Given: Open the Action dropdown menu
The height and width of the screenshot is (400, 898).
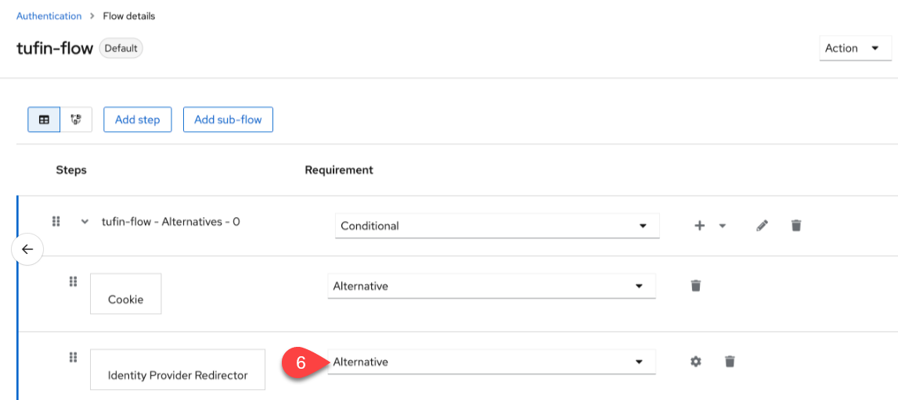Looking at the screenshot, I should point(855,48).
